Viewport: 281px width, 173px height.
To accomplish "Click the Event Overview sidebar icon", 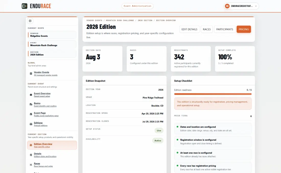I will pyautogui.click(x=31, y=95).
